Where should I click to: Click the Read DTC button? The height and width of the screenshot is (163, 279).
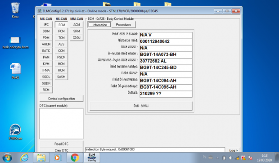61,144
